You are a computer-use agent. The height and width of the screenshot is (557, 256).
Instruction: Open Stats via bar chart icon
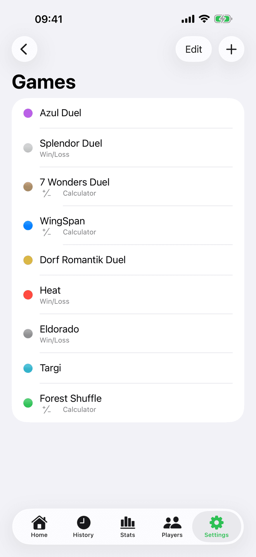pyautogui.click(x=128, y=527)
